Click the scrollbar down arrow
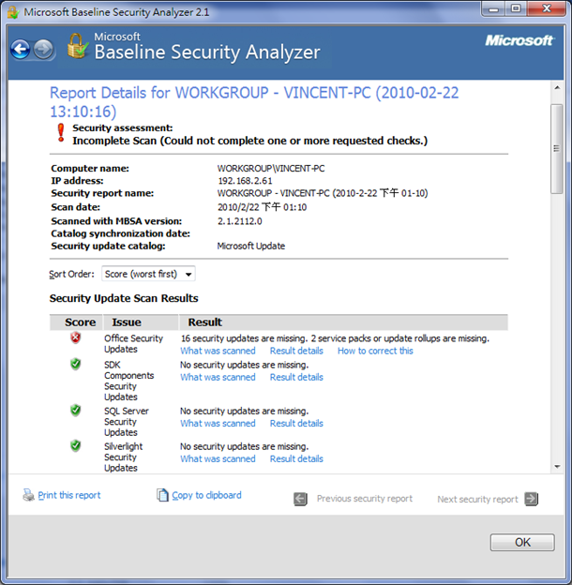572x585 pixels. pyautogui.click(x=557, y=467)
